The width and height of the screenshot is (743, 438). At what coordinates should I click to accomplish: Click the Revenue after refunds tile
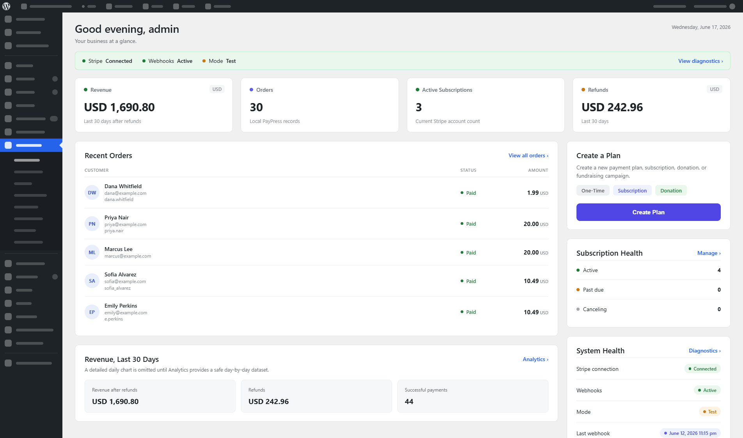(x=160, y=396)
